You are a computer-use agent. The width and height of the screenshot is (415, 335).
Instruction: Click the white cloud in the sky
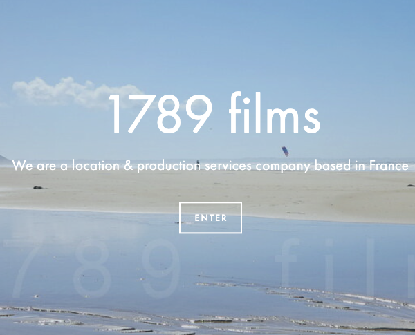coord(78,93)
